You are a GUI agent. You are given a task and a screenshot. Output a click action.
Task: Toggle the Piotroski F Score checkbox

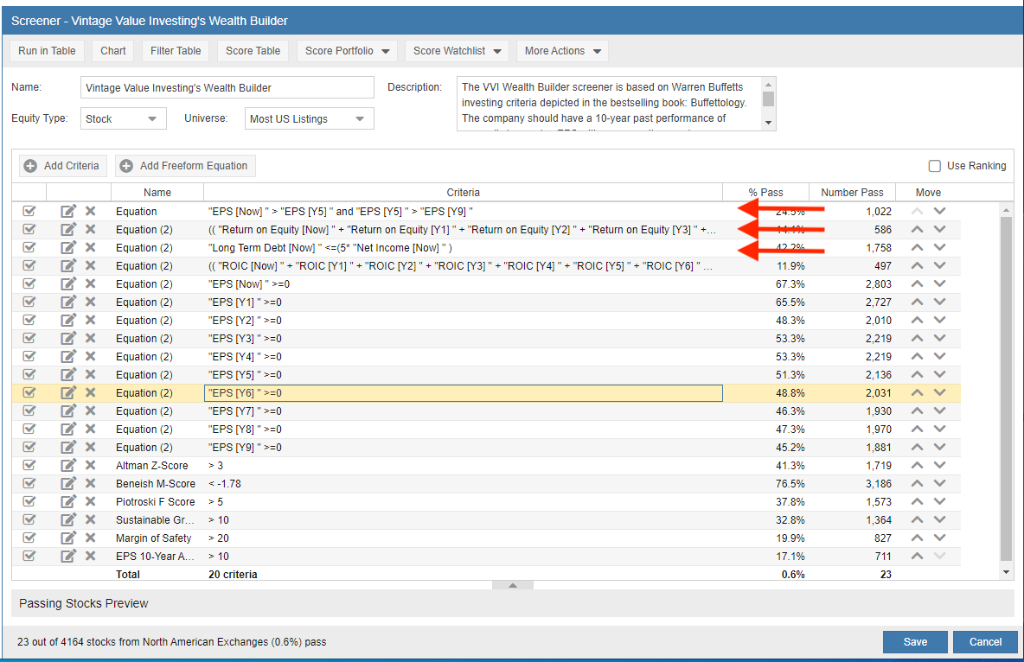[x=29, y=502]
